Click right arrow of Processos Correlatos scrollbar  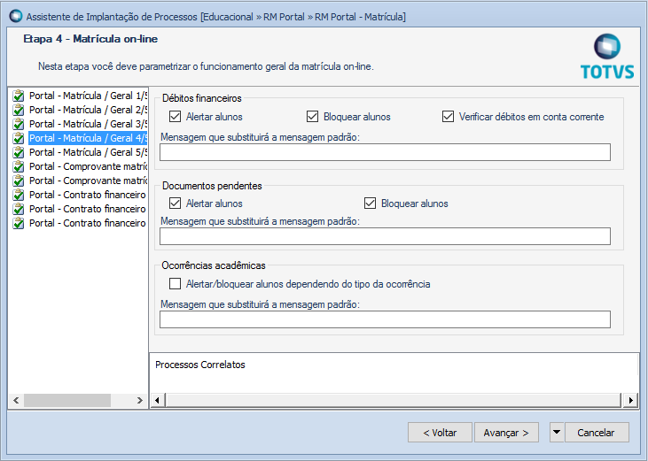(630, 400)
